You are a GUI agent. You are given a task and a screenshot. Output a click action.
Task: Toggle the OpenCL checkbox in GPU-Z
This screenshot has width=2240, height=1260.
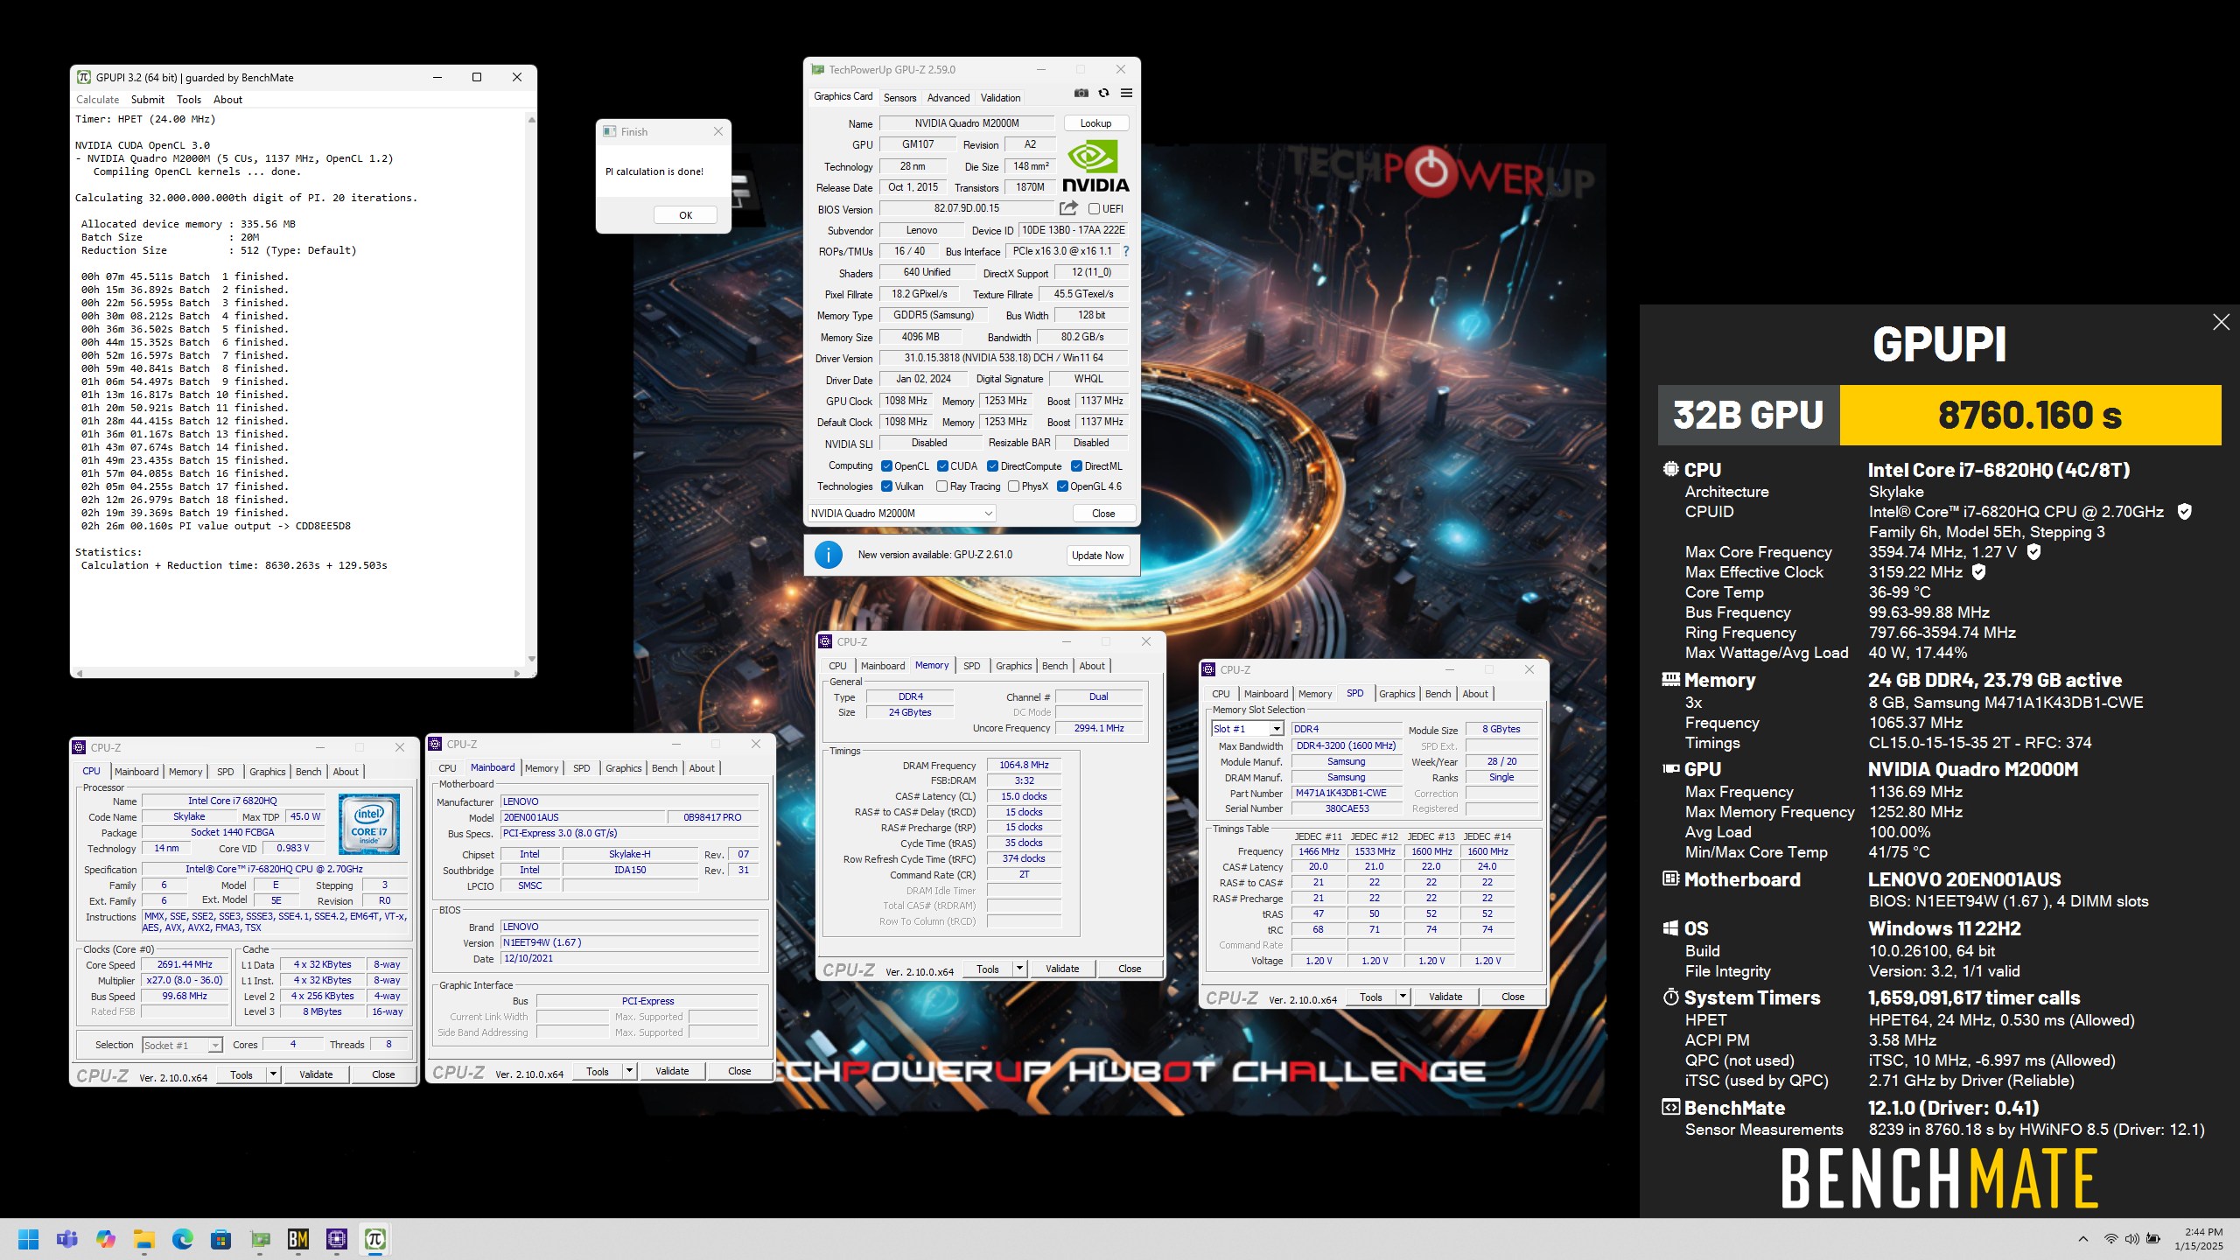coord(886,466)
